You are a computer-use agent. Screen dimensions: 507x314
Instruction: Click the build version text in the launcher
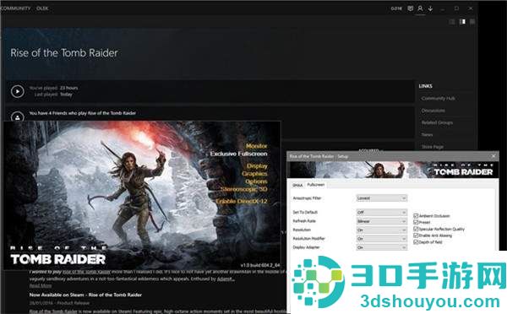[260, 265]
